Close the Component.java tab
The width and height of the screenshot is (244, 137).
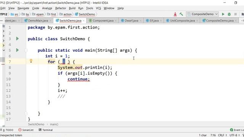tap(116, 21)
